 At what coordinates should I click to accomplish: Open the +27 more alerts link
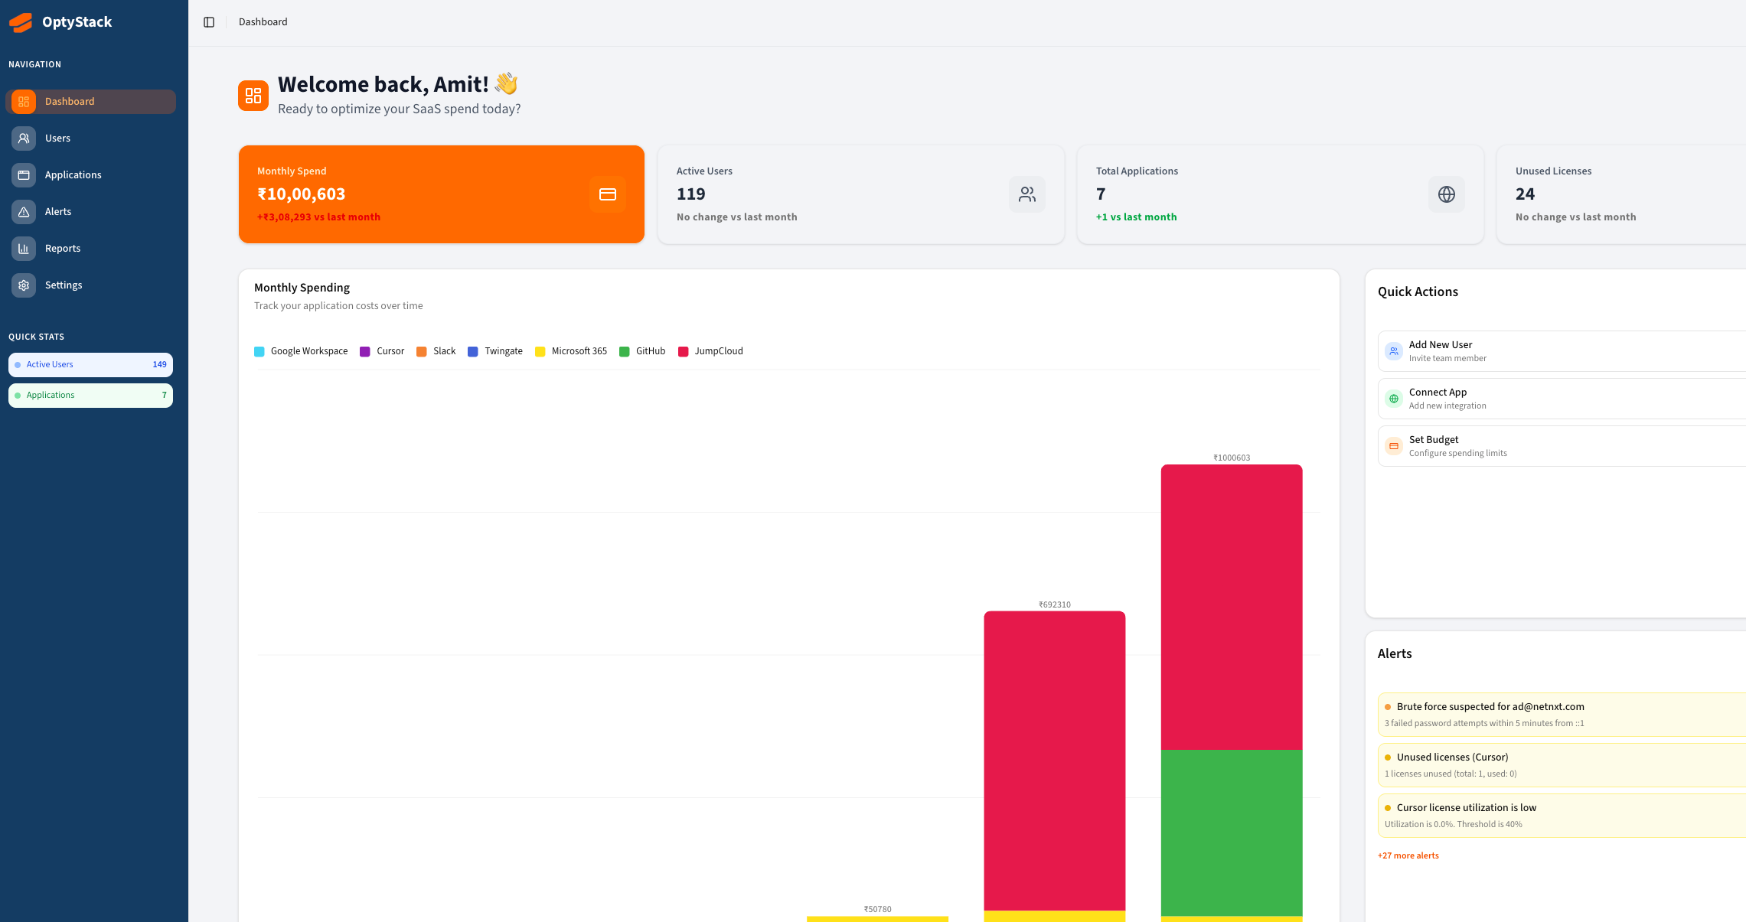coord(1408,855)
